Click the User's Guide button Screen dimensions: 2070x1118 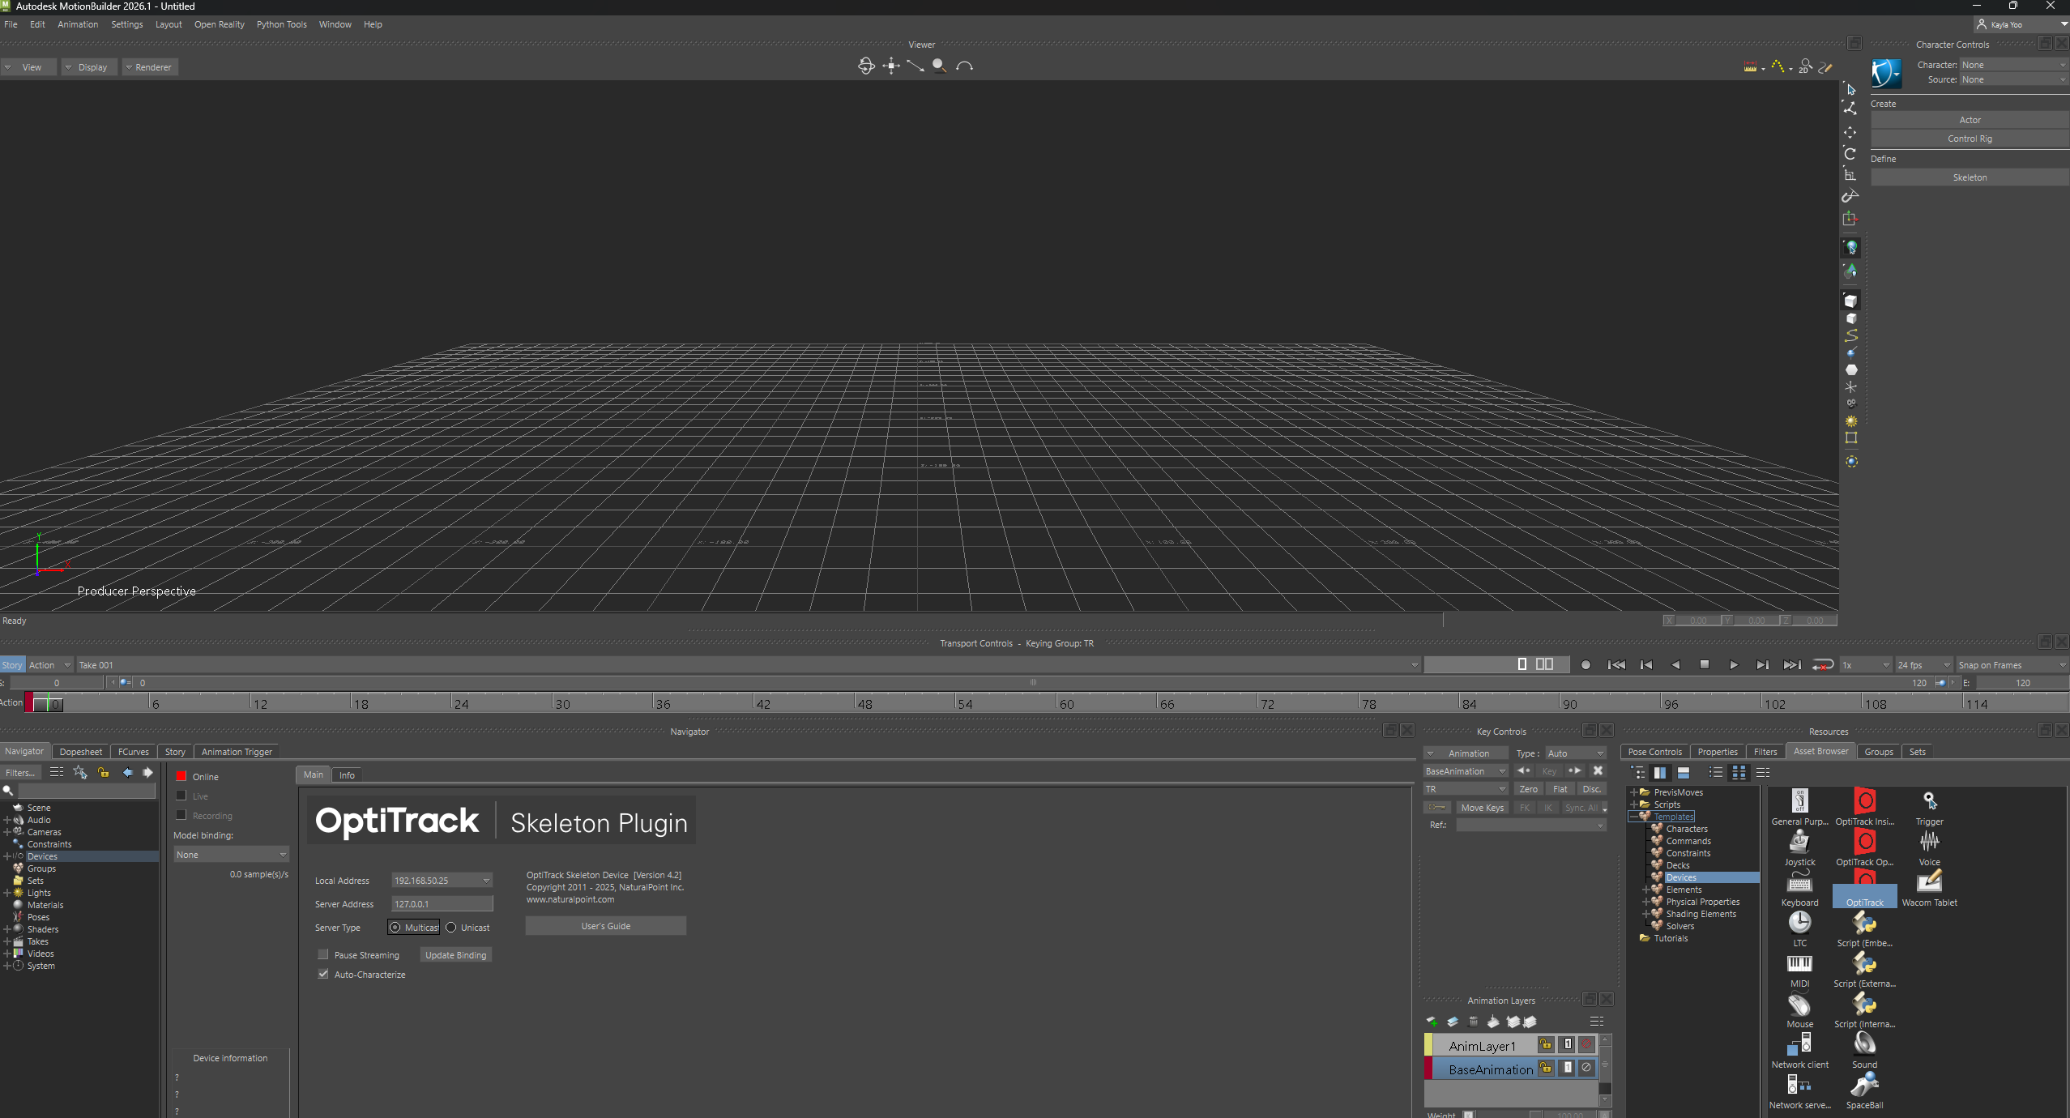click(605, 926)
